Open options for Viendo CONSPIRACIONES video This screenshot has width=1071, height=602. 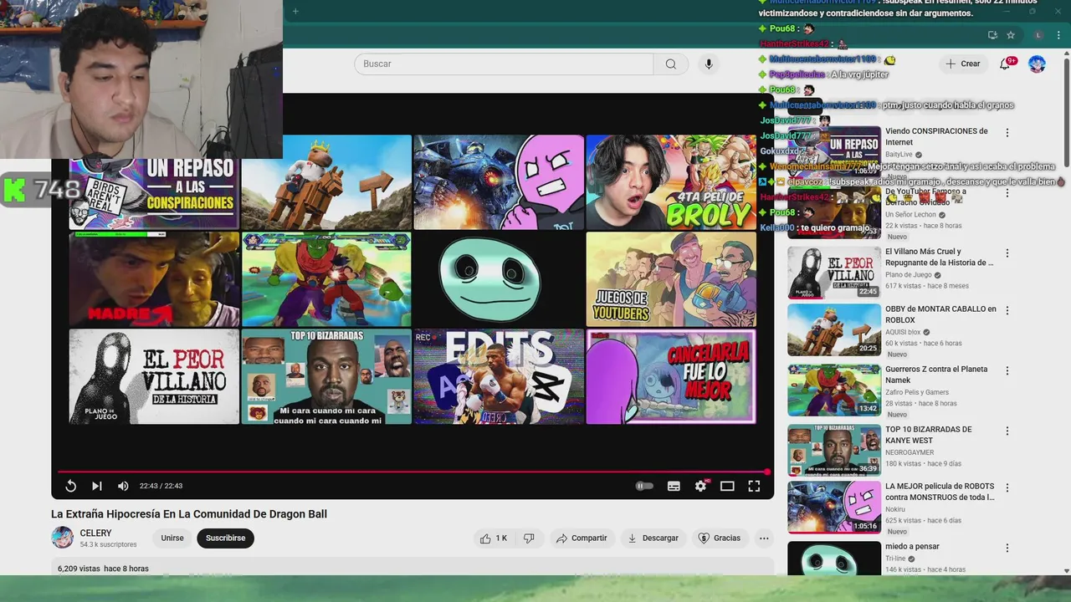point(1007,133)
